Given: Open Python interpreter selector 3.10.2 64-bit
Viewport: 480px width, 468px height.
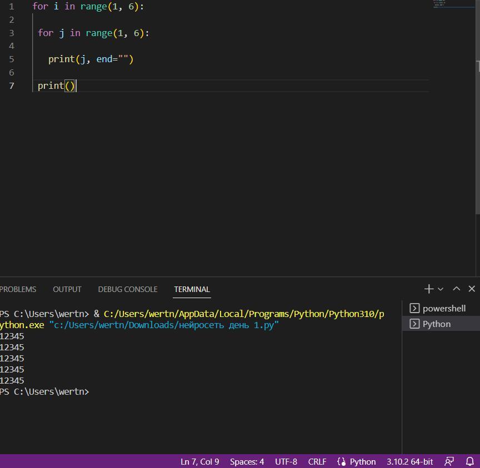Looking at the screenshot, I should (x=409, y=461).
